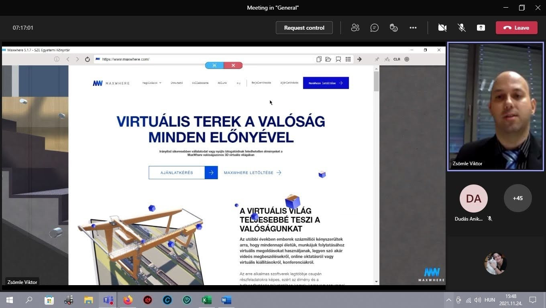Open the Collaborate menu item
The width and height of the screenshot is (546, 308).
pos(200,83)
